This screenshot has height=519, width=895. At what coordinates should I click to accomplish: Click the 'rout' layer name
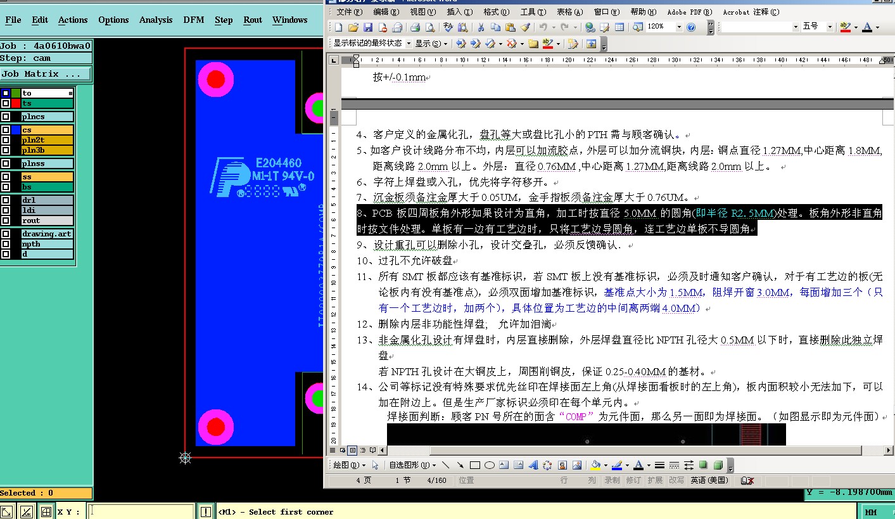click(48, 221)
